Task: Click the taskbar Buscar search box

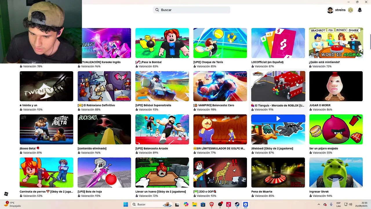Action: tap(151, 204)
